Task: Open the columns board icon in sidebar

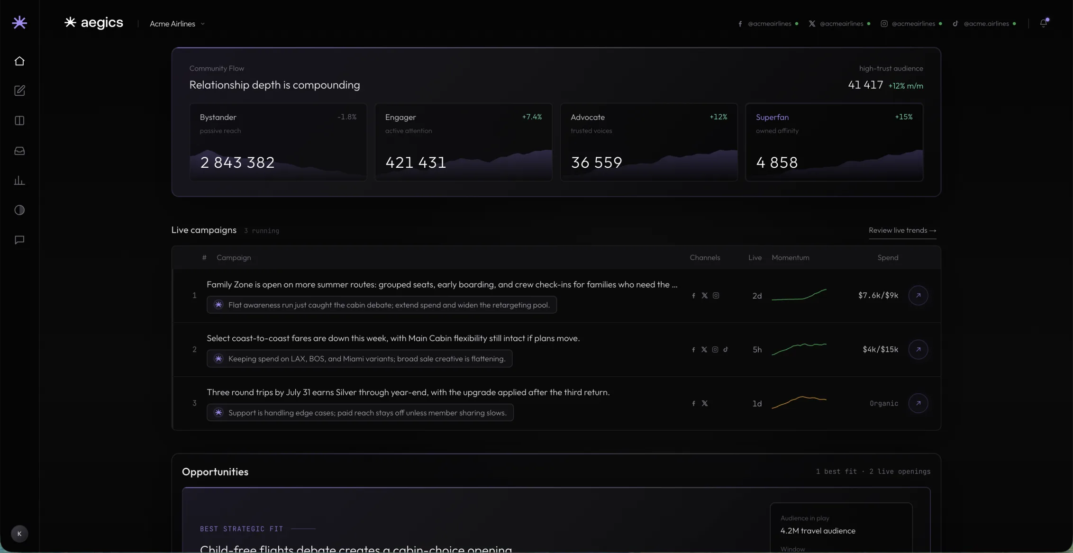Action: click(x=19, y=121)
